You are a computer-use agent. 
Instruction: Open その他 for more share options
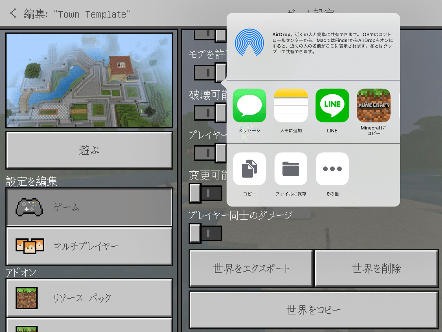click(x=332, y=169)
